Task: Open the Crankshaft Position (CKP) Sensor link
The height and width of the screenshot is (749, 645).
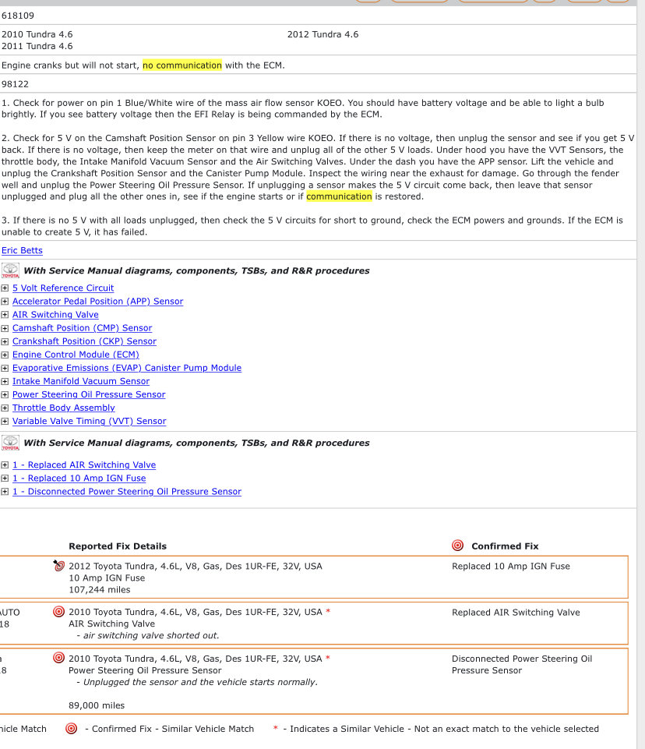Action: tap(84, 341)
